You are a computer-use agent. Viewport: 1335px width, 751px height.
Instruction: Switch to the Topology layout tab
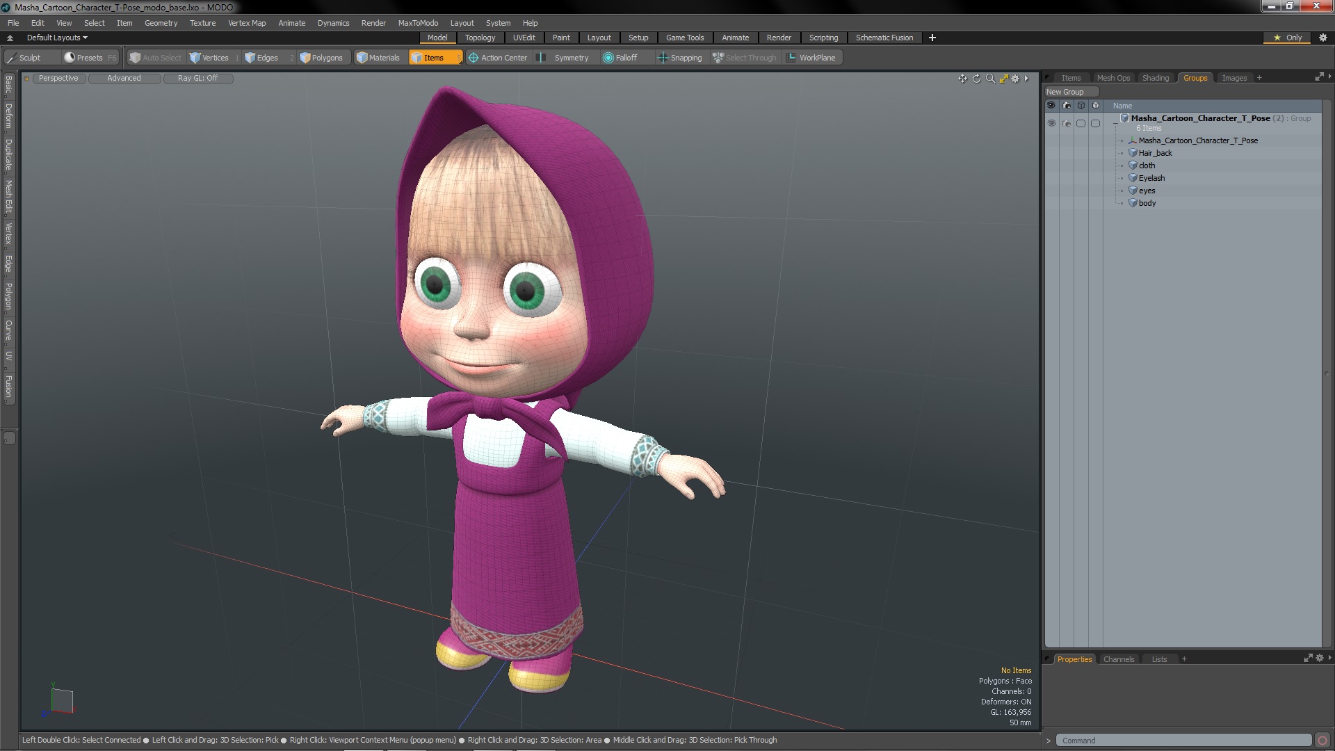480,38
